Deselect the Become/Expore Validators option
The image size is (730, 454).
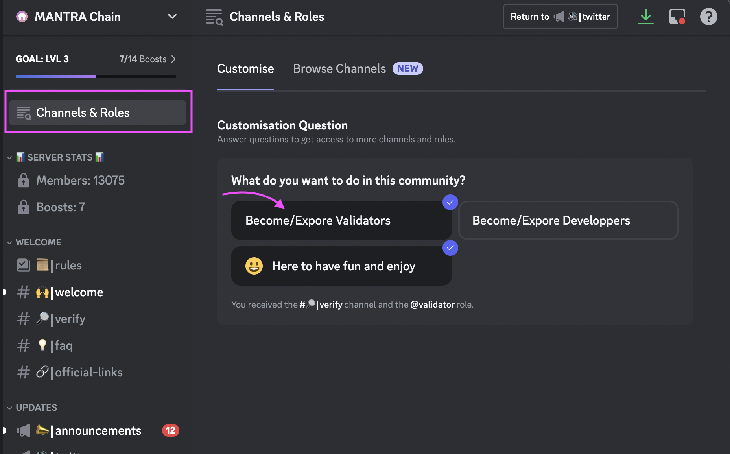point(341,220)
